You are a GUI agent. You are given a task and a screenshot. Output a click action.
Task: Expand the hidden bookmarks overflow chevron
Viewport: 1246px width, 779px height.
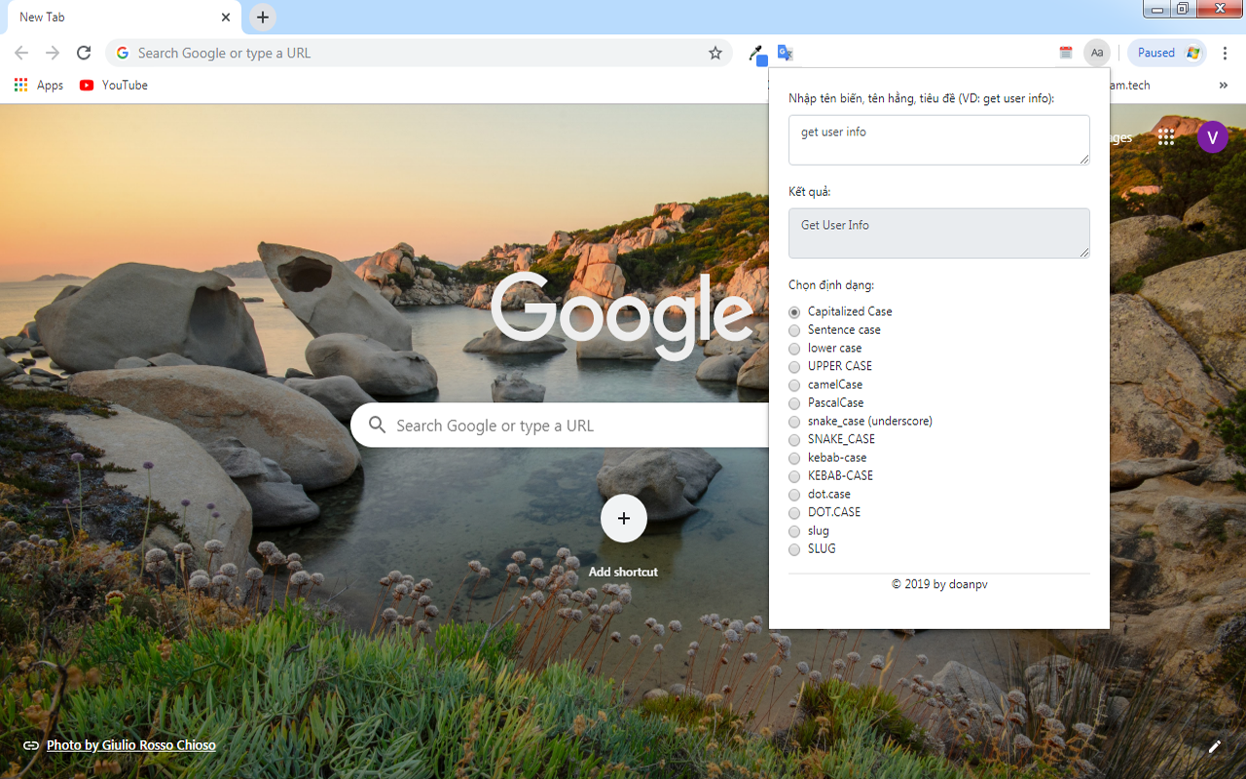pyautogui.click(x=1223, y=86)
